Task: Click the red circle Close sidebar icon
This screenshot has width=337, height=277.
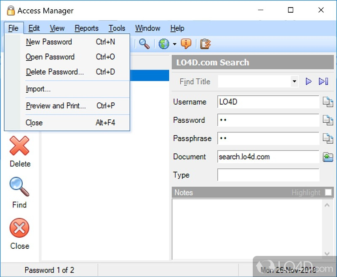Action: coord(19,228)
